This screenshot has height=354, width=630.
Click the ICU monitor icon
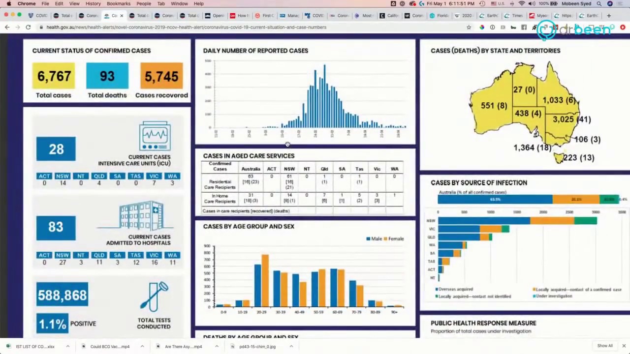tap(155, 136)
